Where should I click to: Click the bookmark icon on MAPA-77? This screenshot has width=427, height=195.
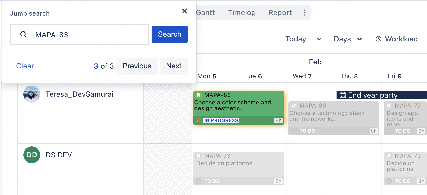tap(389, 105)
